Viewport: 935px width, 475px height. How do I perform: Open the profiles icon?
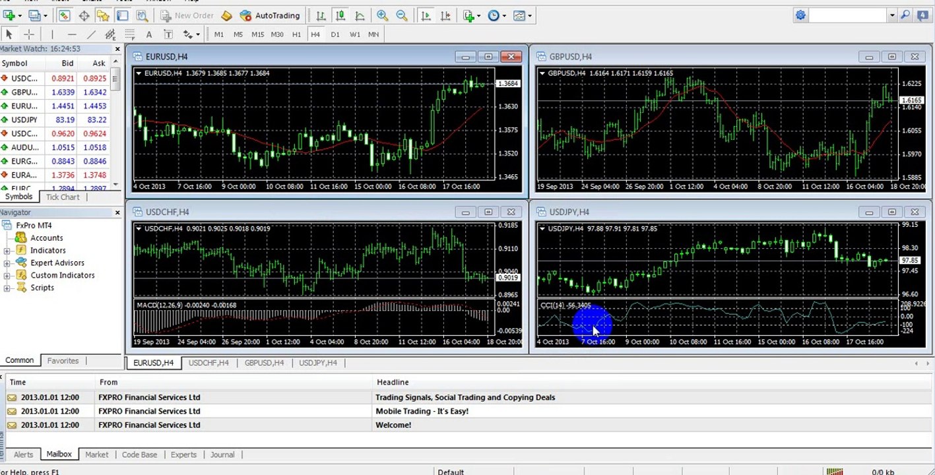click(x=34, y=15)
